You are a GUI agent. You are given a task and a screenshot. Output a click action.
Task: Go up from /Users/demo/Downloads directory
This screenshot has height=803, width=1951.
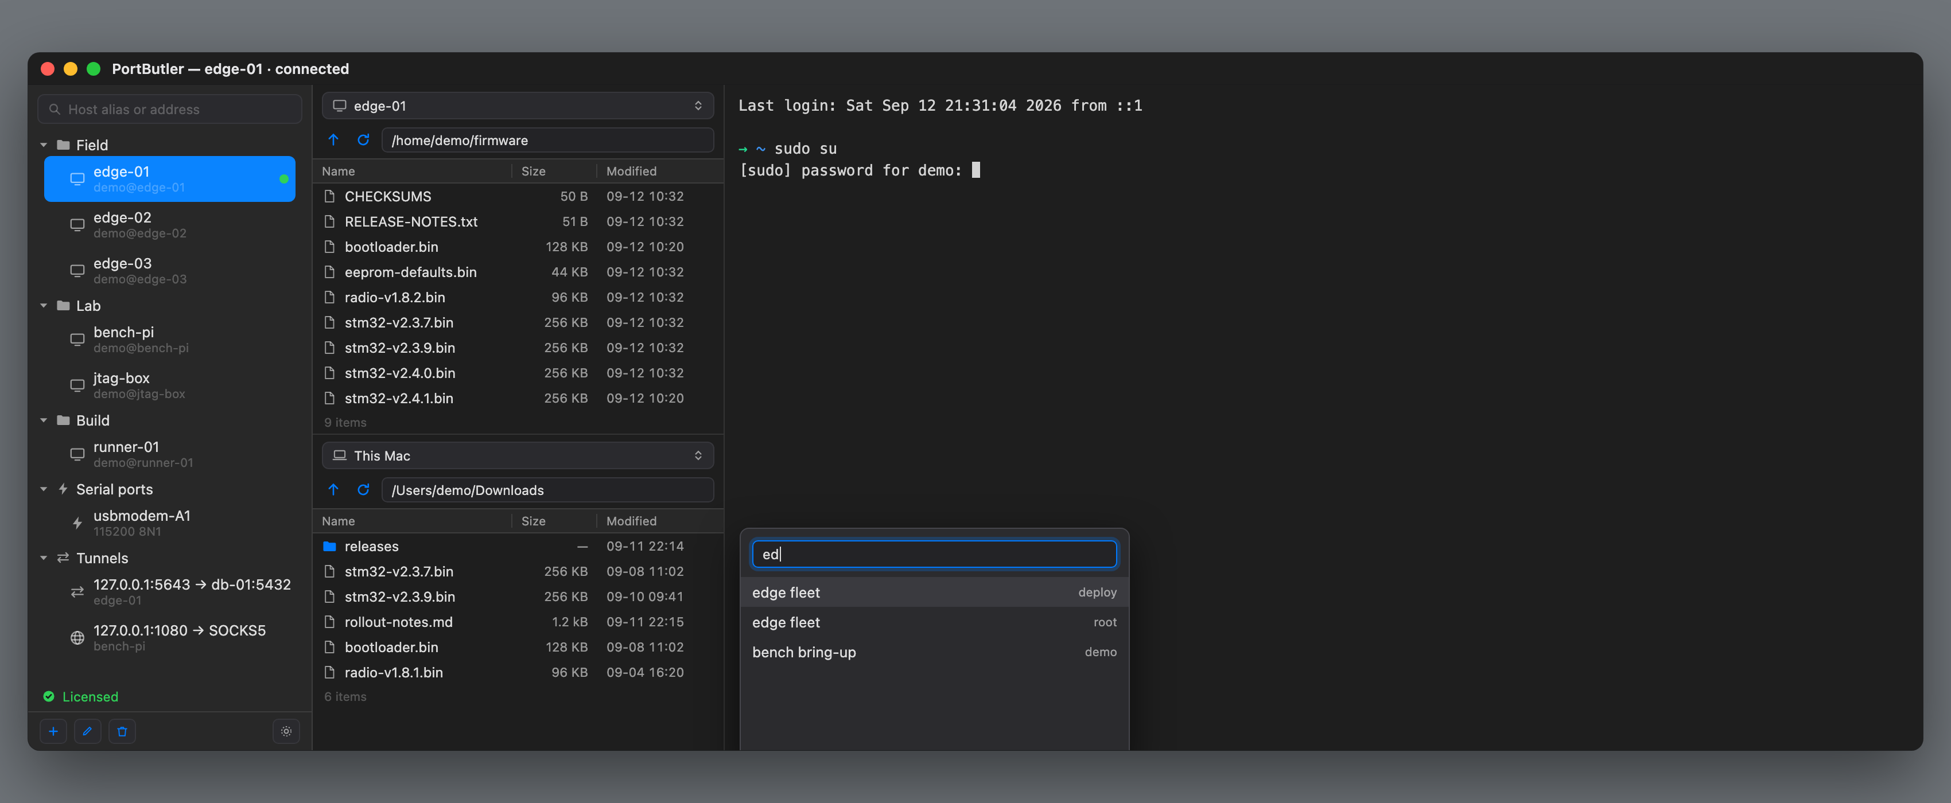coord(333,490)
